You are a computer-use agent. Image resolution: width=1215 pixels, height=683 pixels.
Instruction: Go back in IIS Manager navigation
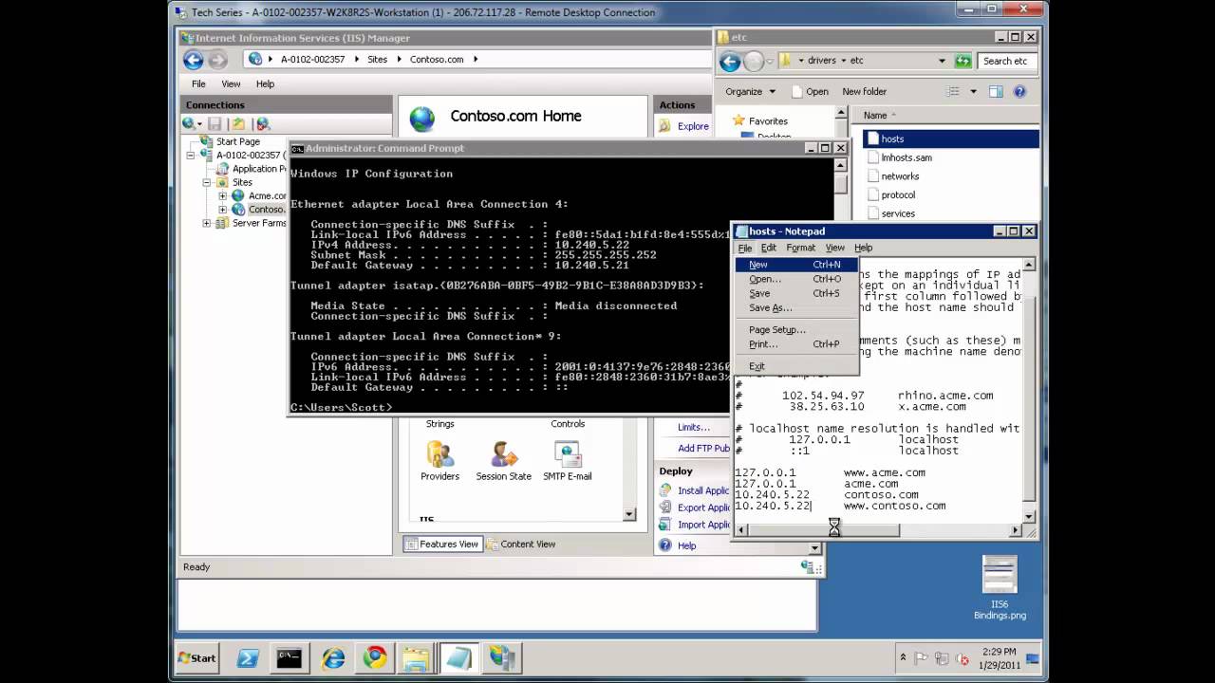click(194, 60)
